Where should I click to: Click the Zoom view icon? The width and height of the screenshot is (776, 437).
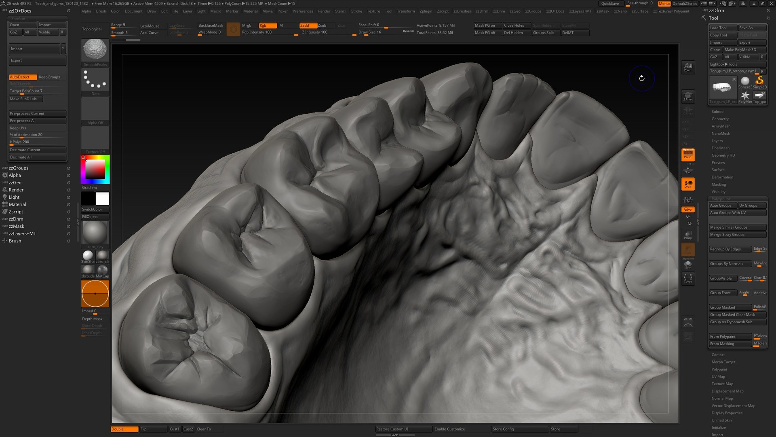click(688, 67)
